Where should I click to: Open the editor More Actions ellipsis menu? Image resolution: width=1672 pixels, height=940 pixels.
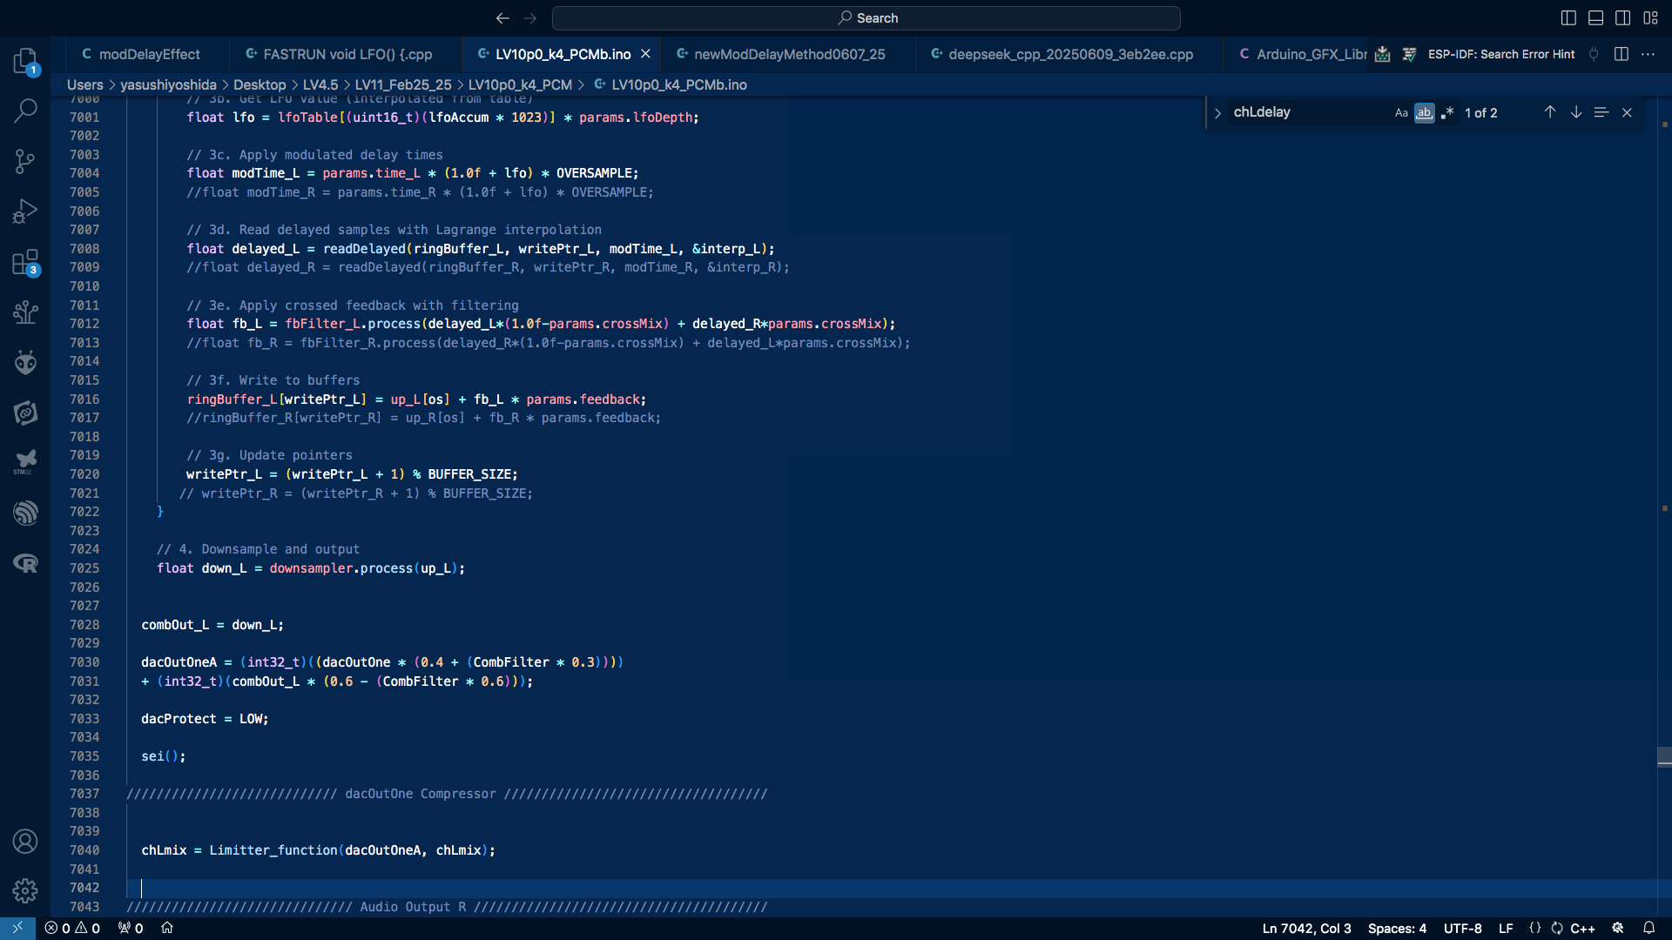point(1648,54)
